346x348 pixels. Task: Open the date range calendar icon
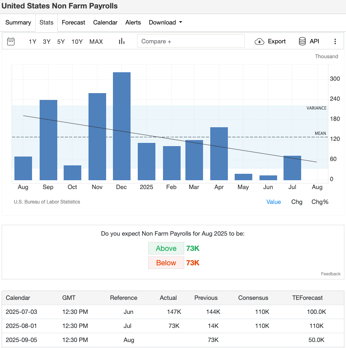[11, 41]
